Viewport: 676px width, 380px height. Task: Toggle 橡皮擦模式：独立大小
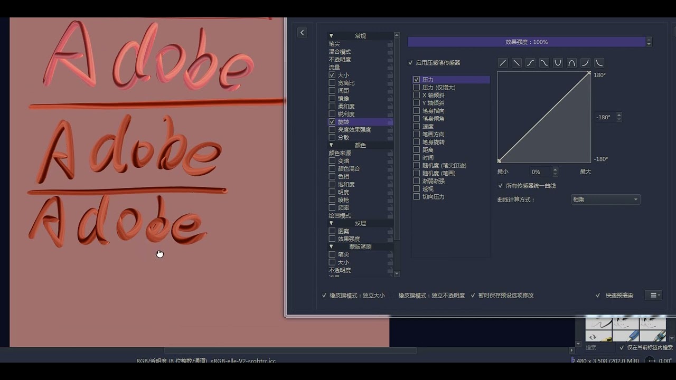[x=353, y=296]
